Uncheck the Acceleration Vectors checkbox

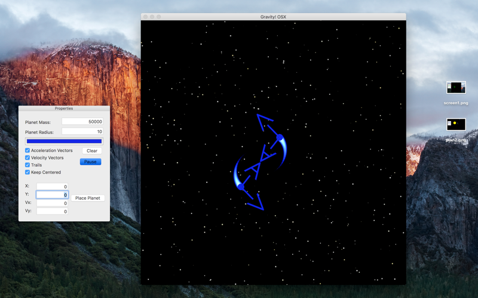[27, 151]
